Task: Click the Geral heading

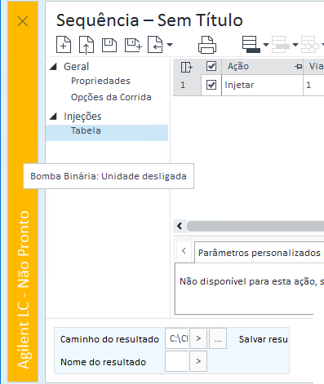Action: tap(76, 67)
